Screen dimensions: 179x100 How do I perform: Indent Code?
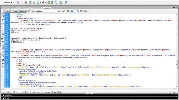point(3,60)
